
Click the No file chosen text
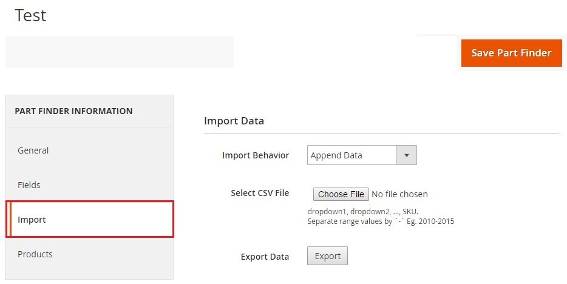pos(399,194)
